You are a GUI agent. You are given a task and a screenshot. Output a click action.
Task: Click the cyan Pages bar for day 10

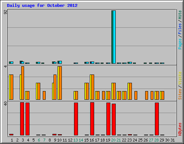(x=60, y=62)
